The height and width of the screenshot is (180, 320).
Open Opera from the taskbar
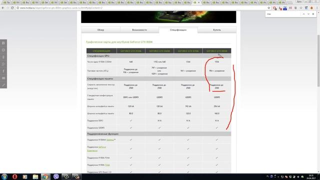[x=14, y=176]
